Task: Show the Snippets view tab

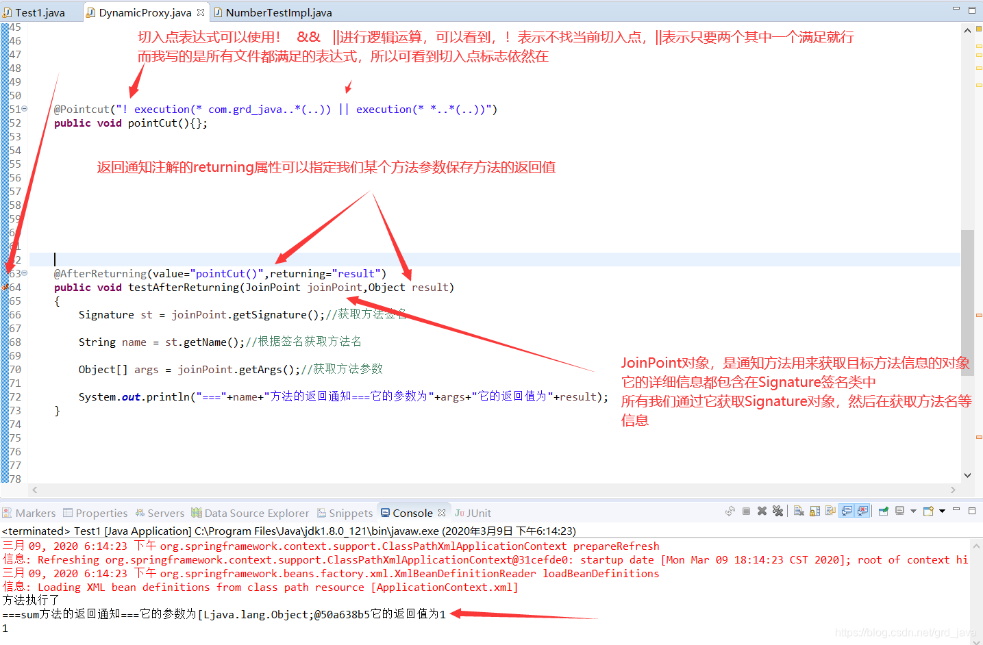Action: click(345, 513)
